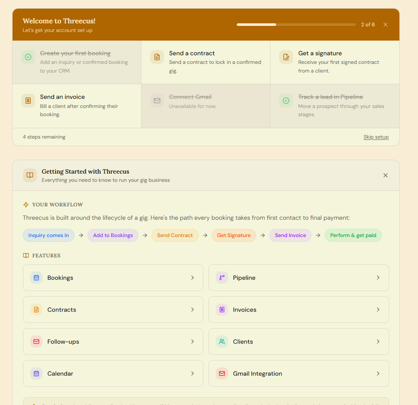Open the Calendar feature row
Viewport: 418px width, 405px height.
113,373
